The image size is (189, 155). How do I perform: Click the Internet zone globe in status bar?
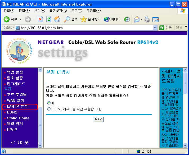coord(138,151)
